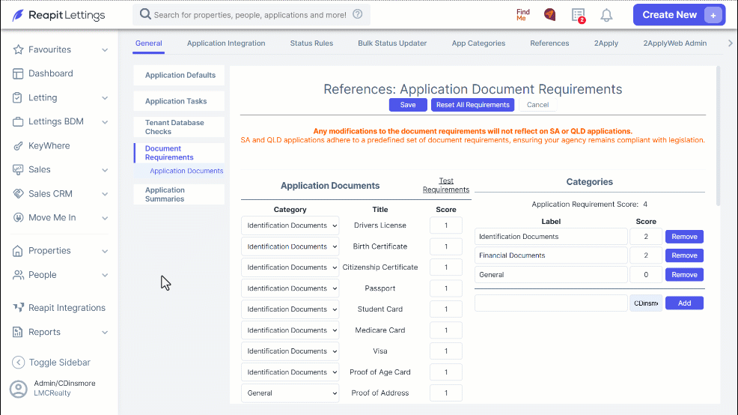Click the Lettings BDM briefcase icon
738x415 pixels.
(x=18, y=121)
